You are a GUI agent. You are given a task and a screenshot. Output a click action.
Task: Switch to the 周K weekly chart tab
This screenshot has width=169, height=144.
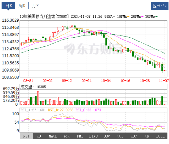(22, 5)
